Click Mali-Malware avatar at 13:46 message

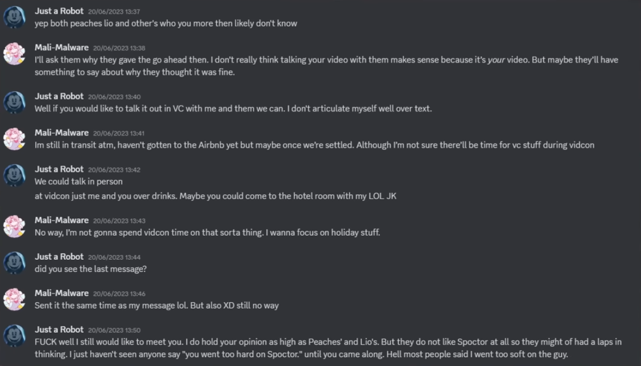coord(14,299)
